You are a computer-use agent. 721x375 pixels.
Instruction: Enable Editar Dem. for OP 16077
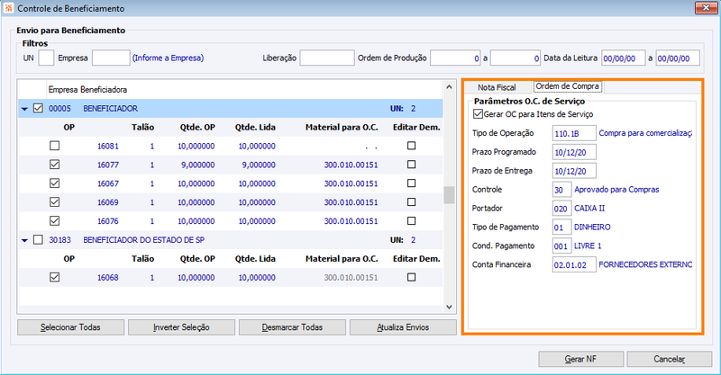click(412, 165)
